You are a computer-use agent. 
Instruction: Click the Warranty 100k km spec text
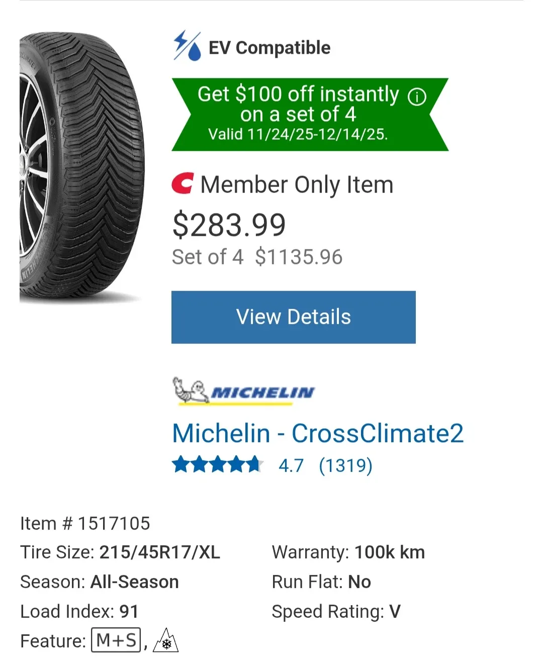coord(348,552)
